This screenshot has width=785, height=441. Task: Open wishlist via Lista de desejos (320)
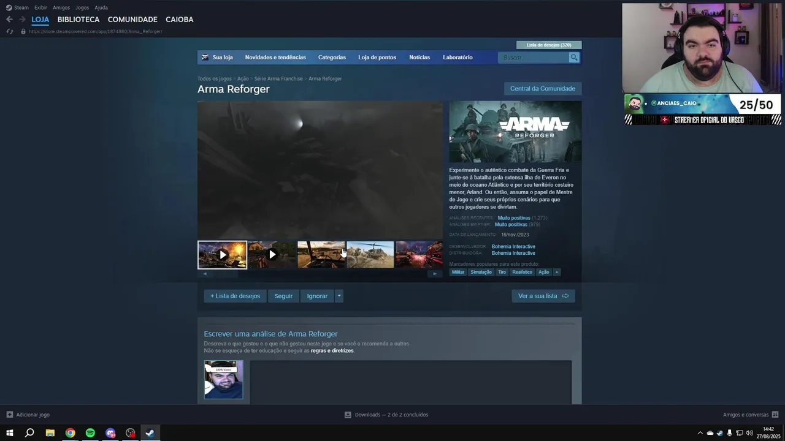coord(549,45)
